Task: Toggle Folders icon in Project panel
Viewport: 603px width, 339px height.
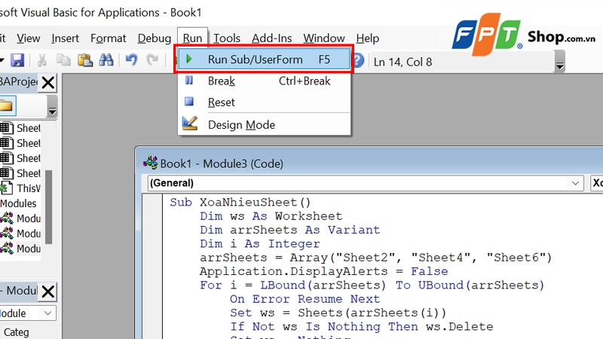Action: coord(7,105)
